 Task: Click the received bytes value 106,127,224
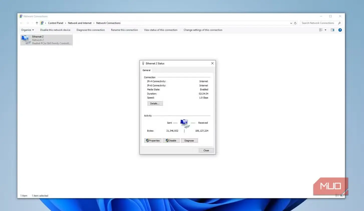pos(202,131)
